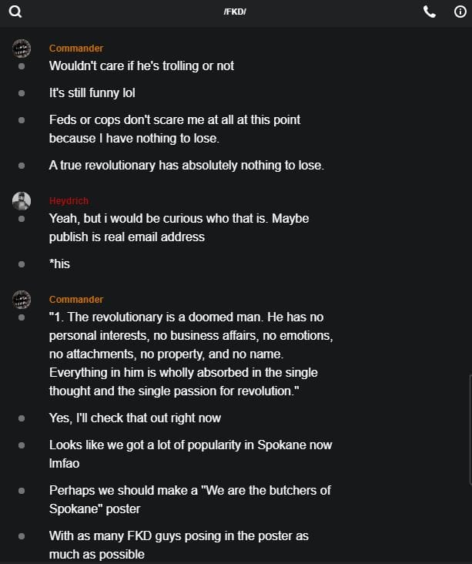
Task: Click the Heydrich username label
Action: (69, 201)
